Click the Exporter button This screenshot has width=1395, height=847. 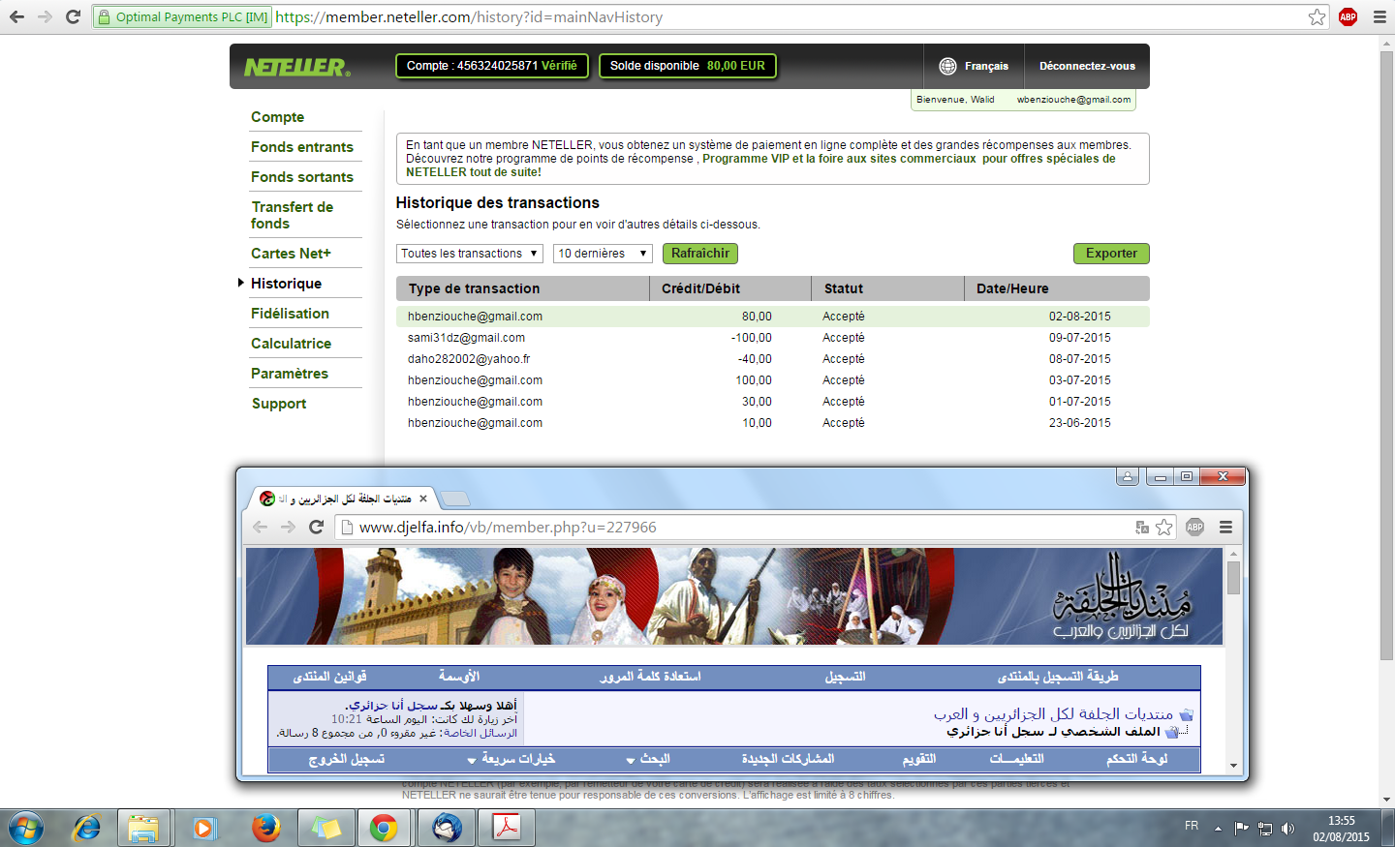pos(1111,254)
